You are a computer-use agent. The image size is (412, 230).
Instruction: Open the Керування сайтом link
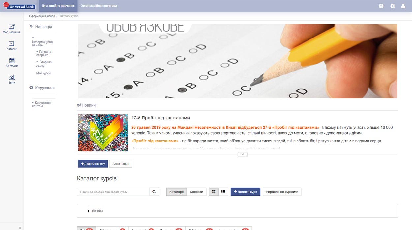(x=43, y=104)
